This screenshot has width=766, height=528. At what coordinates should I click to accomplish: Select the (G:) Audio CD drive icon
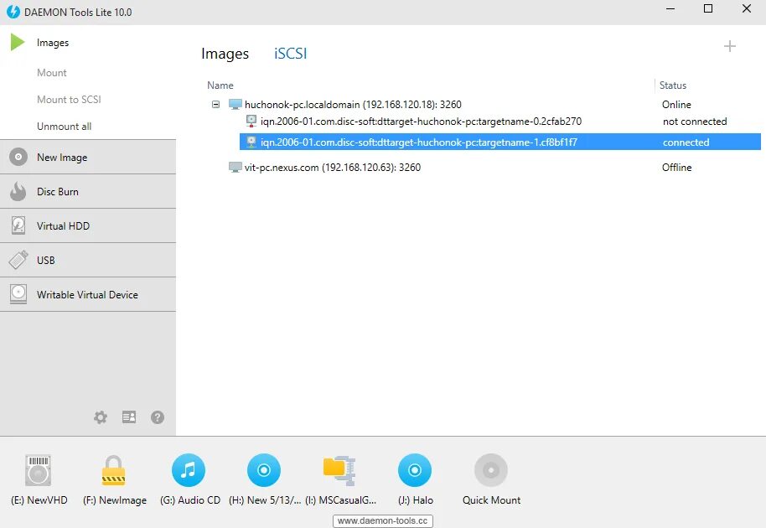point(189,470)
